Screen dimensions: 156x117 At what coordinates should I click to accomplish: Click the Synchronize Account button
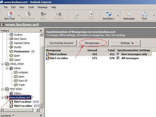point(61,43)
